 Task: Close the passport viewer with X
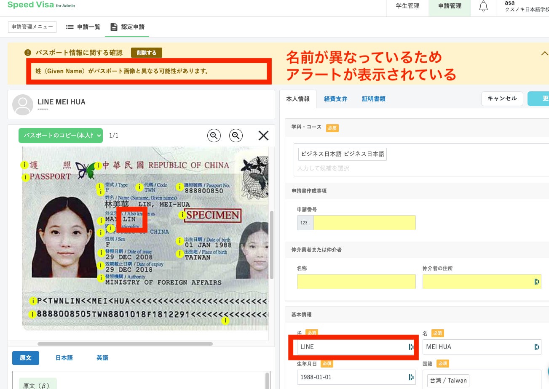(263, 135)
